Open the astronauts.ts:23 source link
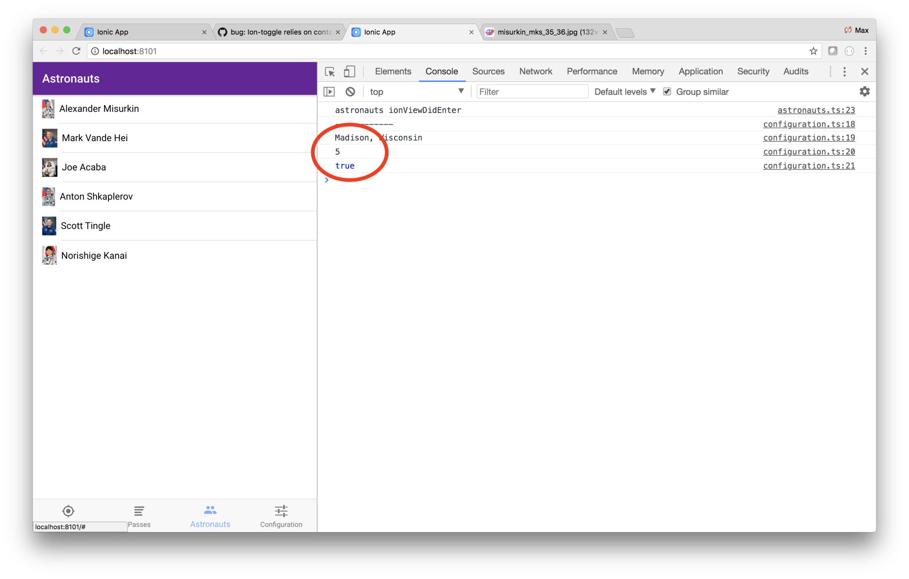 (816, 110)
